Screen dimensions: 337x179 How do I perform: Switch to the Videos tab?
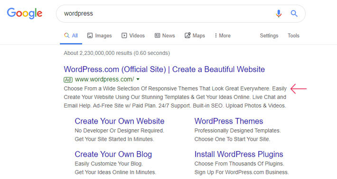pyautogui.click(x=133, y=36)
